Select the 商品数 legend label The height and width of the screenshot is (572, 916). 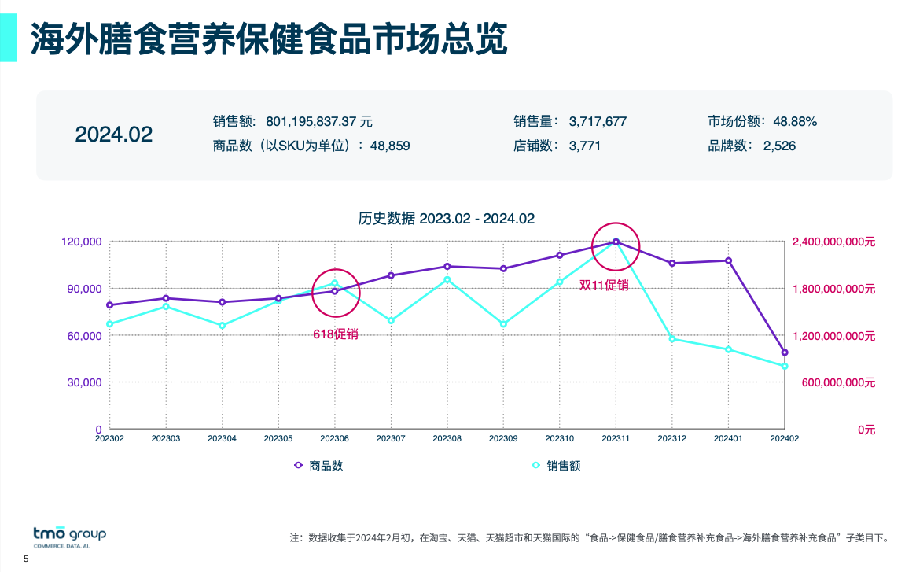click(x=326, y=466)
